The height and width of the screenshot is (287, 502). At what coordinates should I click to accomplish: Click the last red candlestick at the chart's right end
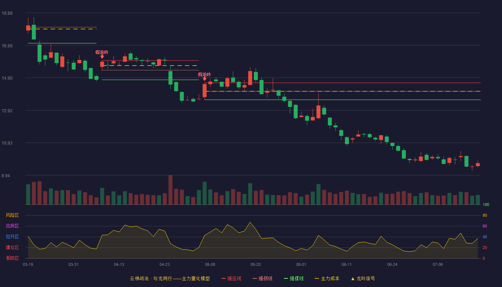(x=478, y=164)
